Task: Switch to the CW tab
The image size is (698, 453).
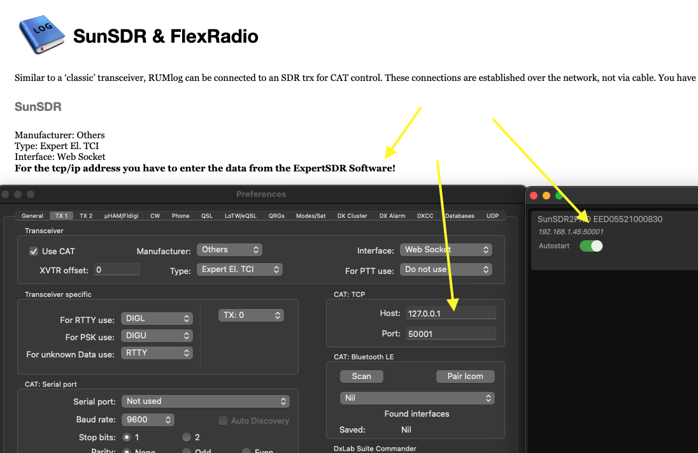Action: [x=155, y=215]
